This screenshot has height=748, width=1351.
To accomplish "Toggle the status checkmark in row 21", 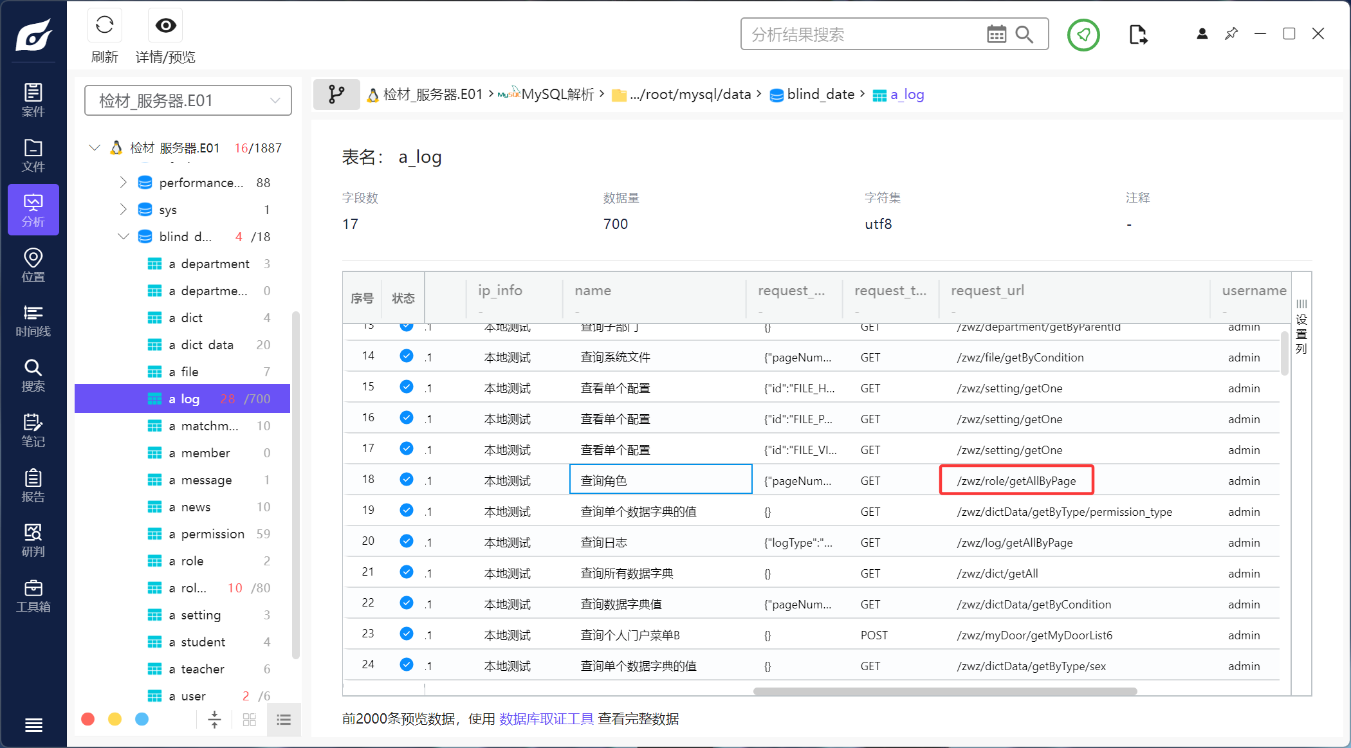I will pos(406,572).
